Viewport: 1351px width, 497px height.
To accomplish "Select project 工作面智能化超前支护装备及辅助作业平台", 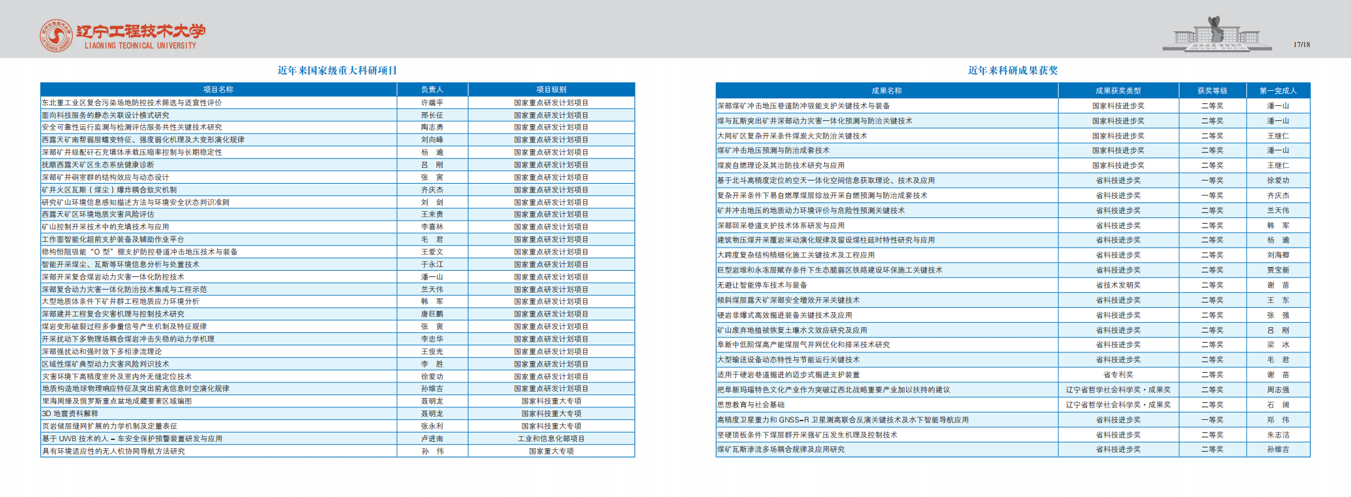I will 113,239.
